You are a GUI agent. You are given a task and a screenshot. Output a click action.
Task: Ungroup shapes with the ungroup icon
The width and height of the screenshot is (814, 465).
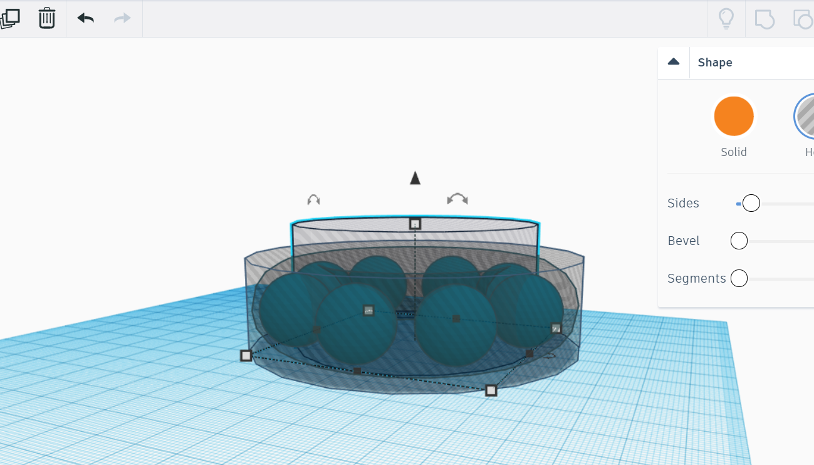[x=803, y=18]
